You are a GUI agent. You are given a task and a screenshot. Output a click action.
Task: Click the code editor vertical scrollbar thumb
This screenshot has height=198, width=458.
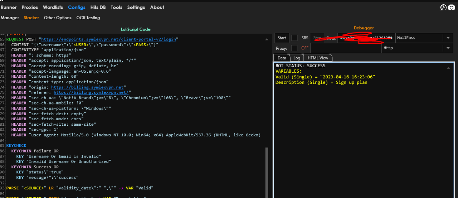pyautogui.click(x=267, y=173)
